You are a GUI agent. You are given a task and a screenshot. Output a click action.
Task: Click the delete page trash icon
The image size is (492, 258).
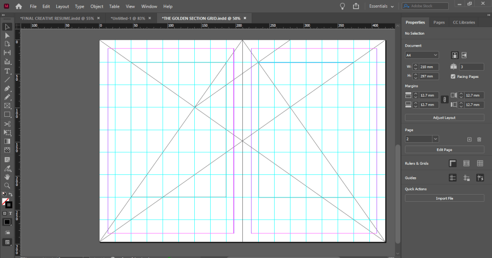(479, 139)
